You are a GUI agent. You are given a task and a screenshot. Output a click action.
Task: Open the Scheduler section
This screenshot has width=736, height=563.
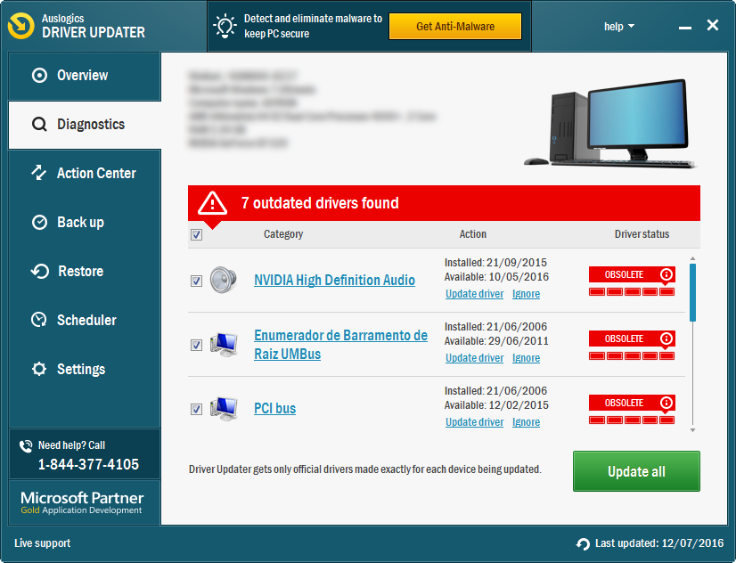coord(85,320)
